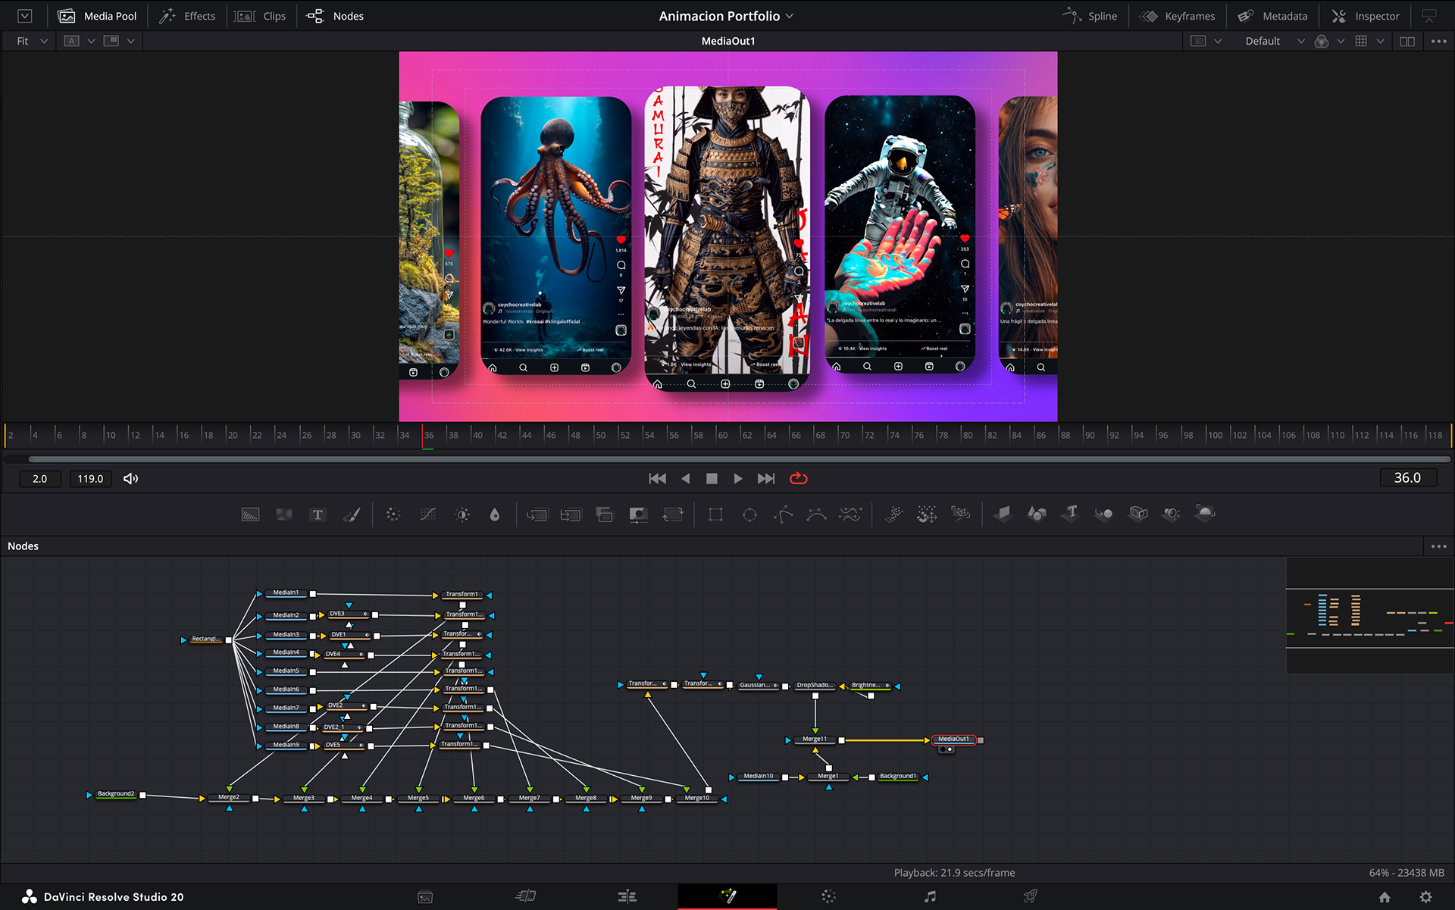Toggle loop playback button
This screenshot has width=1455, height=910.
pos(798,478)
